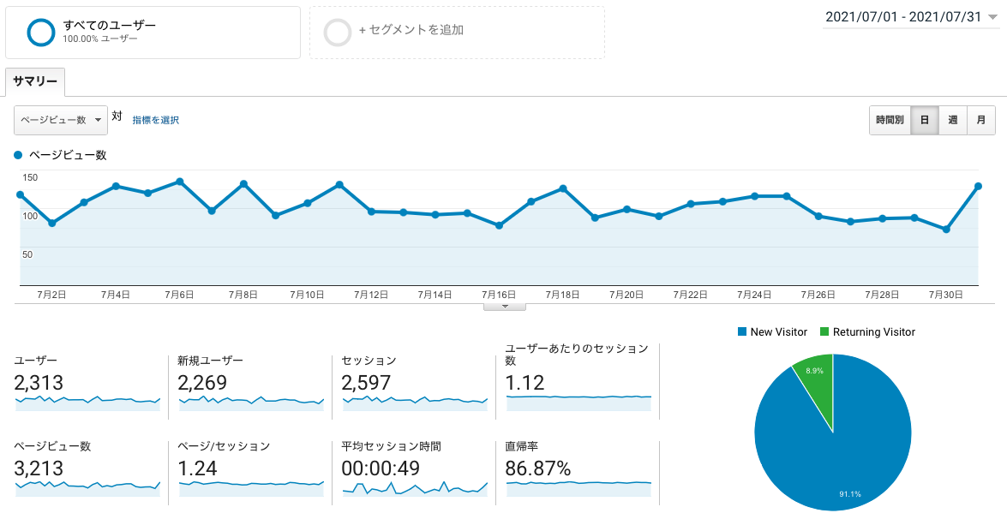Click the blue ページビュー数 legend dot
Screen dimensions: 1007x519
coord(18,155)
